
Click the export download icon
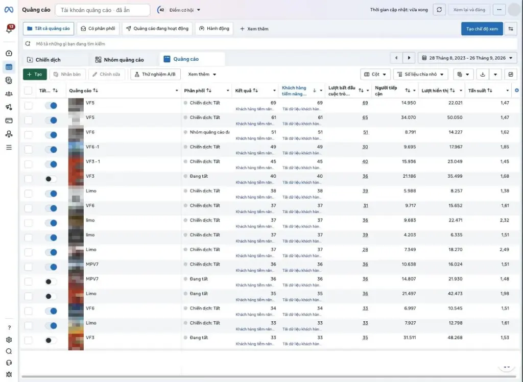[x=482, y=75]
